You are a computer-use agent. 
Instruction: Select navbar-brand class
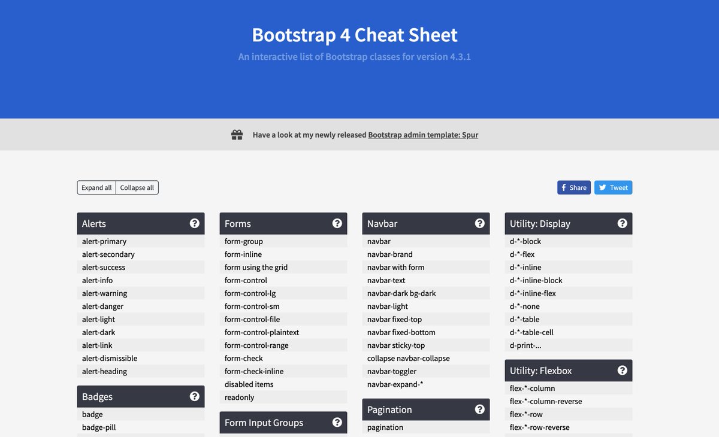coord(426,254)
